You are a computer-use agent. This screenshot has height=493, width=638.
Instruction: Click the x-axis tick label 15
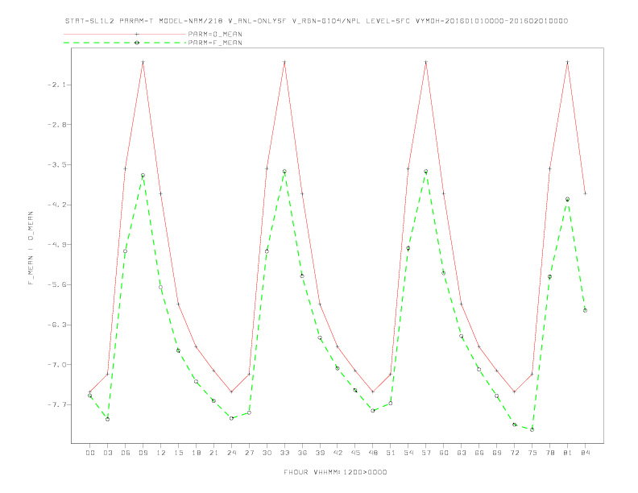coord(178,453)
